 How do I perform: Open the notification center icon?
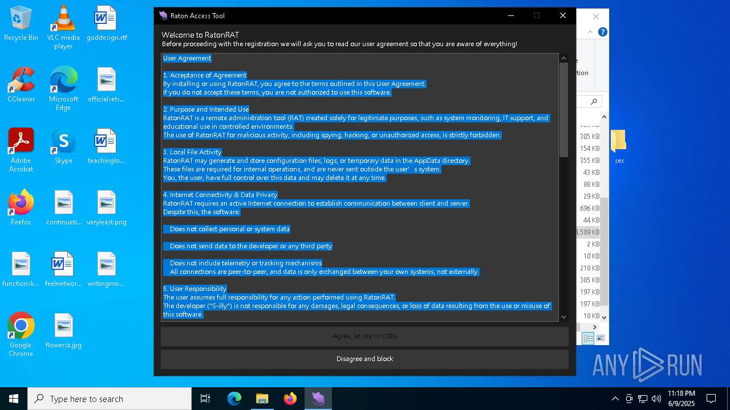pos(711,399)
